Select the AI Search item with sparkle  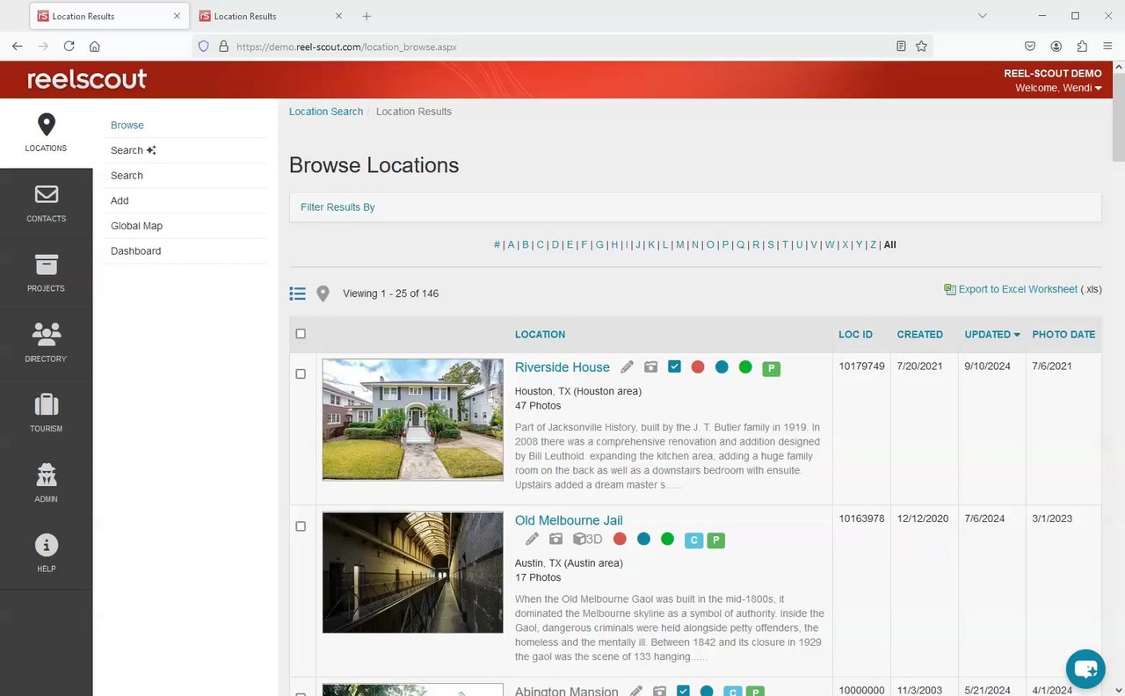pos(134,150)
